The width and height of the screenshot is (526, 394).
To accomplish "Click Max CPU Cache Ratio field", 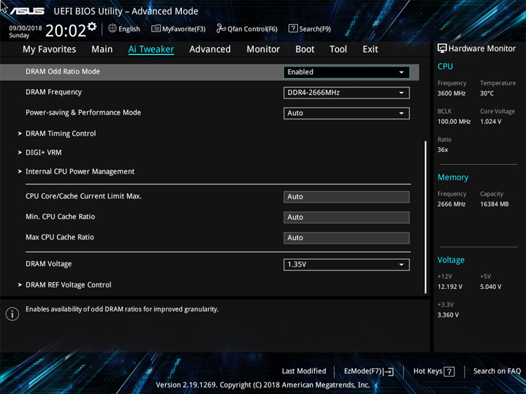I will click(346, 238).
